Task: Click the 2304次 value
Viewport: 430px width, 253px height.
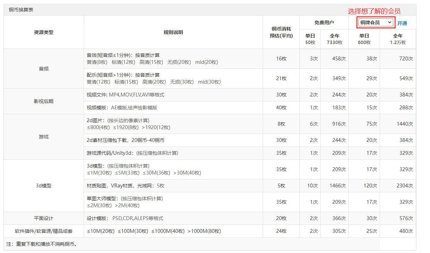Action: click(405, 186)
